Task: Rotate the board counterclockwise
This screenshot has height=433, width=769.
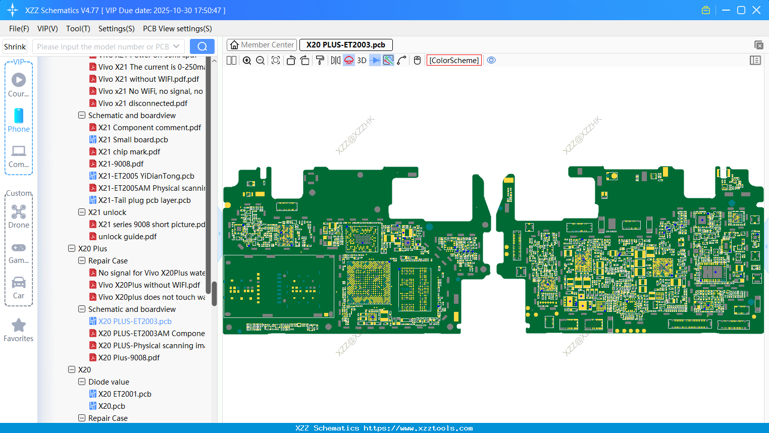Action: tap(291, 61)
